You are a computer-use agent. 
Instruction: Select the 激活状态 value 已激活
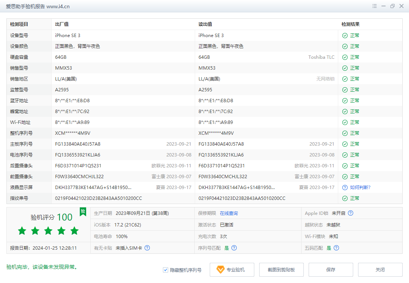(x=226, y=225)
